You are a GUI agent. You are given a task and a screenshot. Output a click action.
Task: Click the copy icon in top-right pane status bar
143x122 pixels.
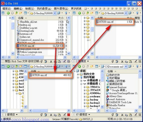click(x=126, y=62)
